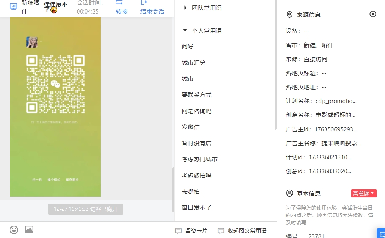The height and width of the screenshot is (238, 385).
Task: Click the 会话时间 00:04:25 timer
Action: [x=88, y=12]
